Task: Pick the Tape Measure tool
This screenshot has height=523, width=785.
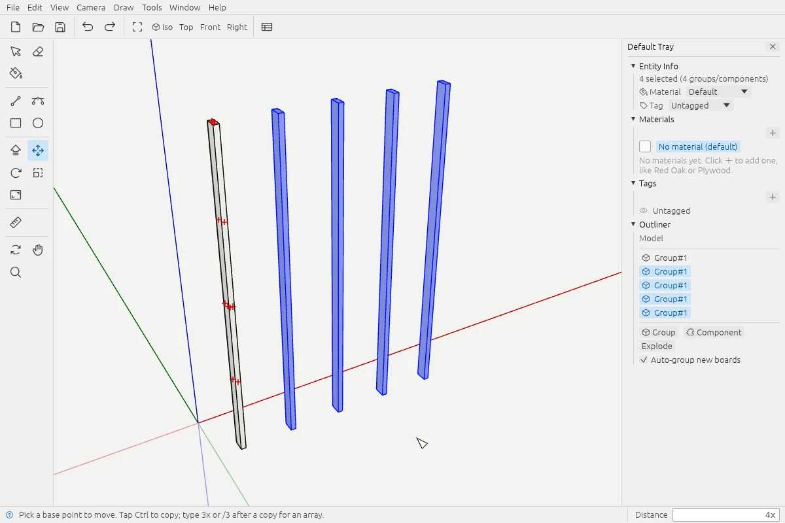Action: point(16,223)
